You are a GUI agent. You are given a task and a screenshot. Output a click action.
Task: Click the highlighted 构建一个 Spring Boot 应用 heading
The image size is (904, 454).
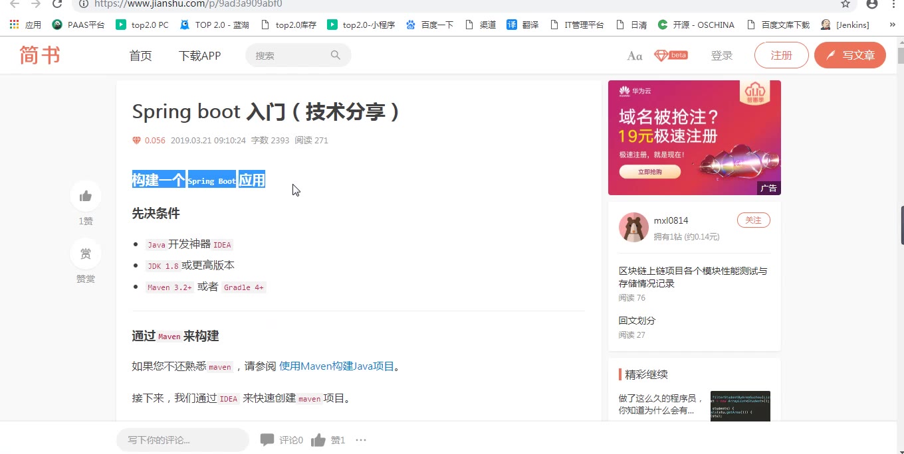tap(199, 180)
